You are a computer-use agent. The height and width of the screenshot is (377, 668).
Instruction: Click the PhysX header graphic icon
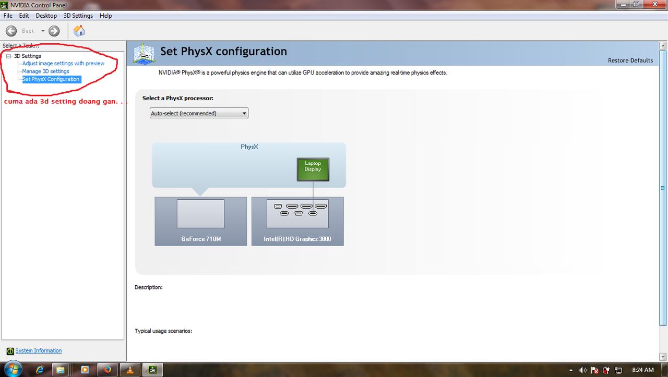pos(144,53)
